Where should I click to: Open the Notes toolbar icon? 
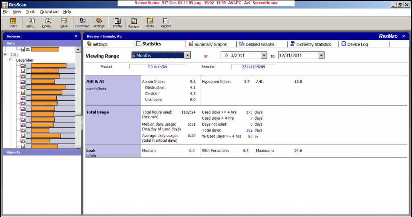150,23
